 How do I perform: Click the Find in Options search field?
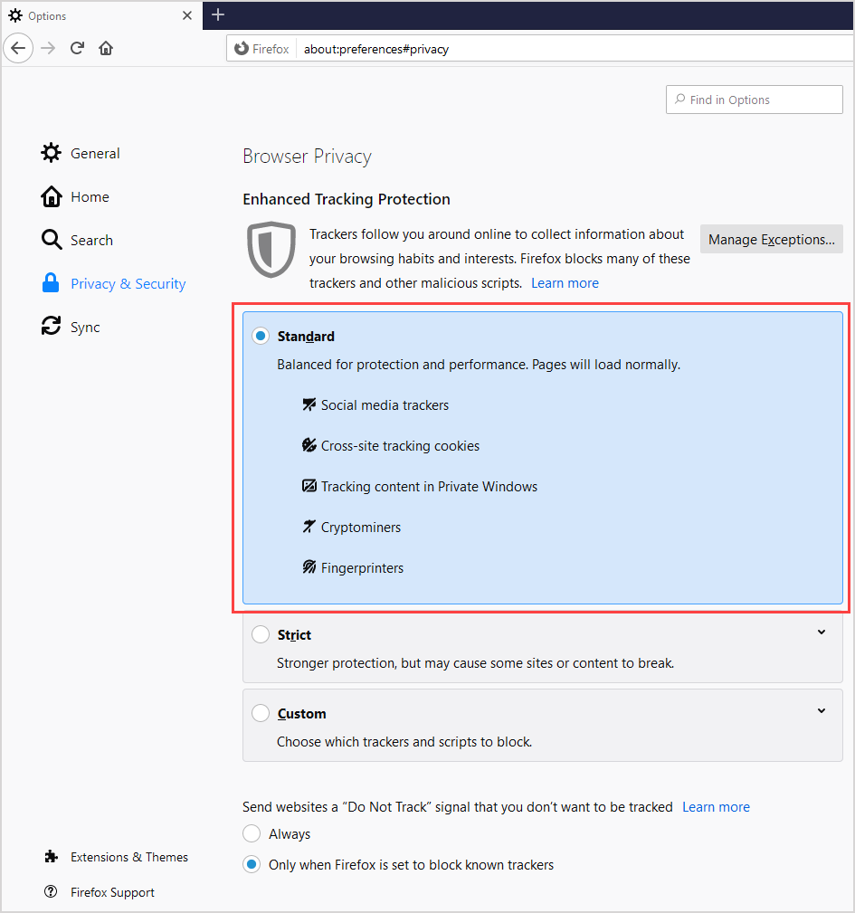click(x=754, y=100)
